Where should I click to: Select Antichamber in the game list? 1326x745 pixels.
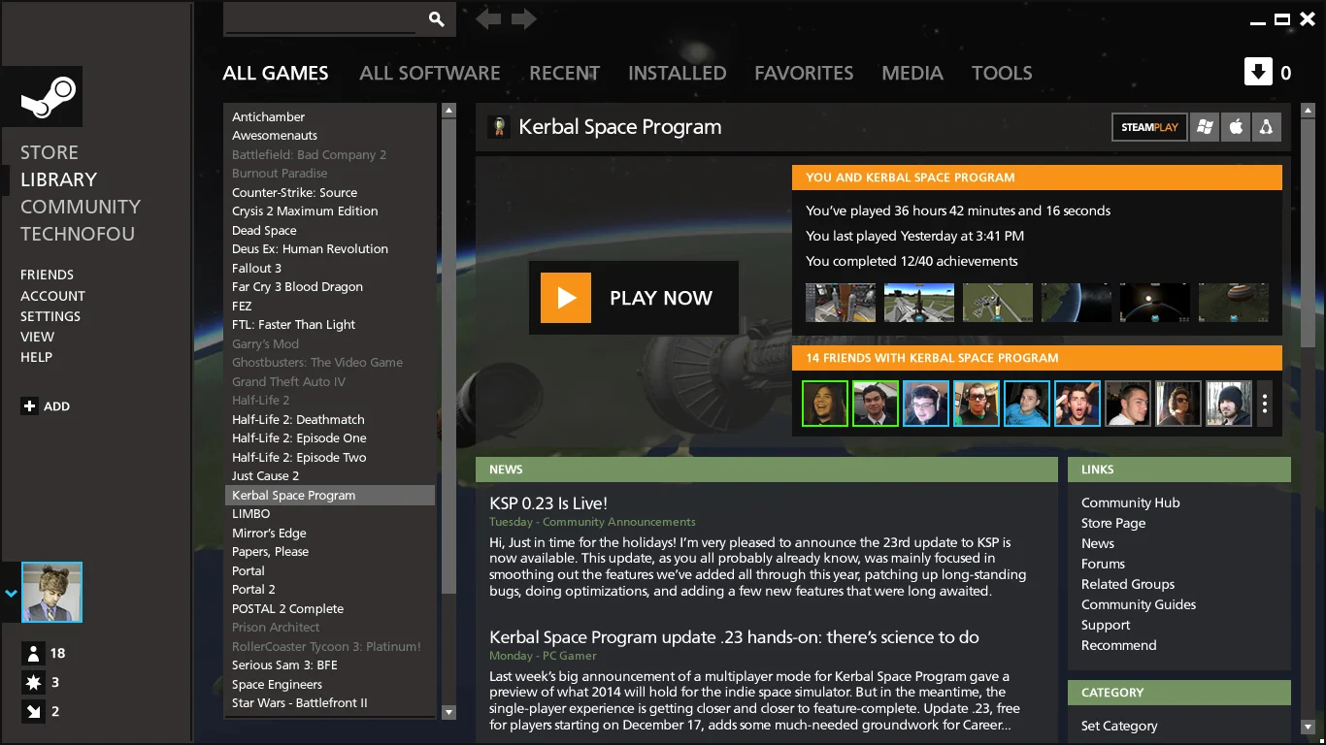(330, 116)
